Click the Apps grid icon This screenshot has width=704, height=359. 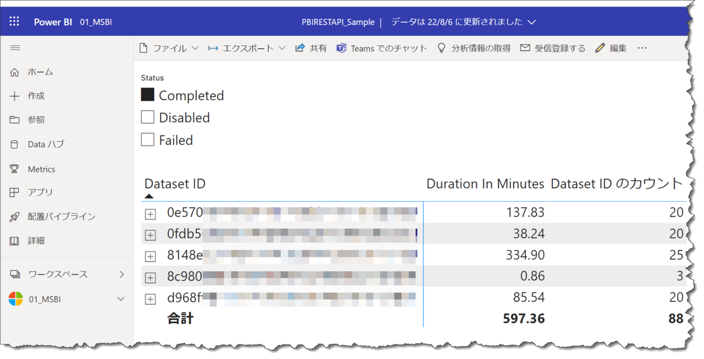coord(15,192)
